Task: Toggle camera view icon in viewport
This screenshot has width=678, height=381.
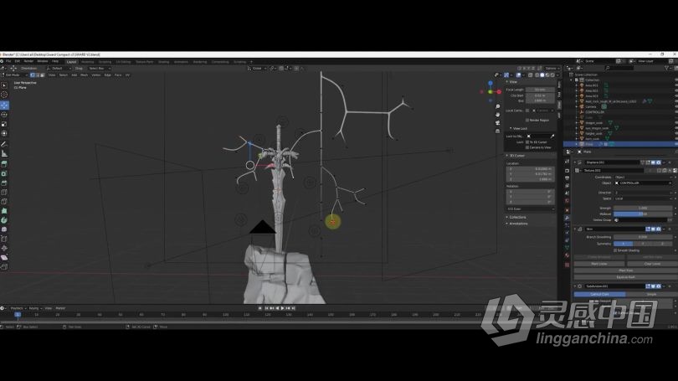Action: (x=498, y=123)
